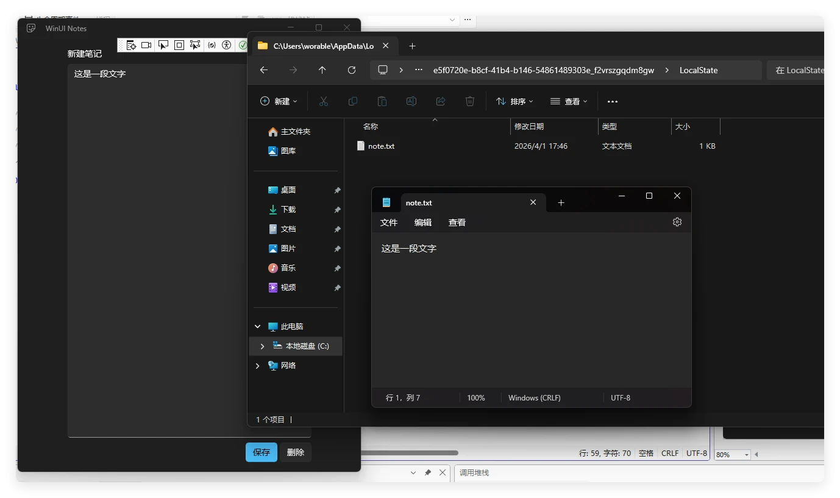This screenshot has width=840, height=498.
Task: Select the note.txt file in Explorer
Action: (381, 146)
